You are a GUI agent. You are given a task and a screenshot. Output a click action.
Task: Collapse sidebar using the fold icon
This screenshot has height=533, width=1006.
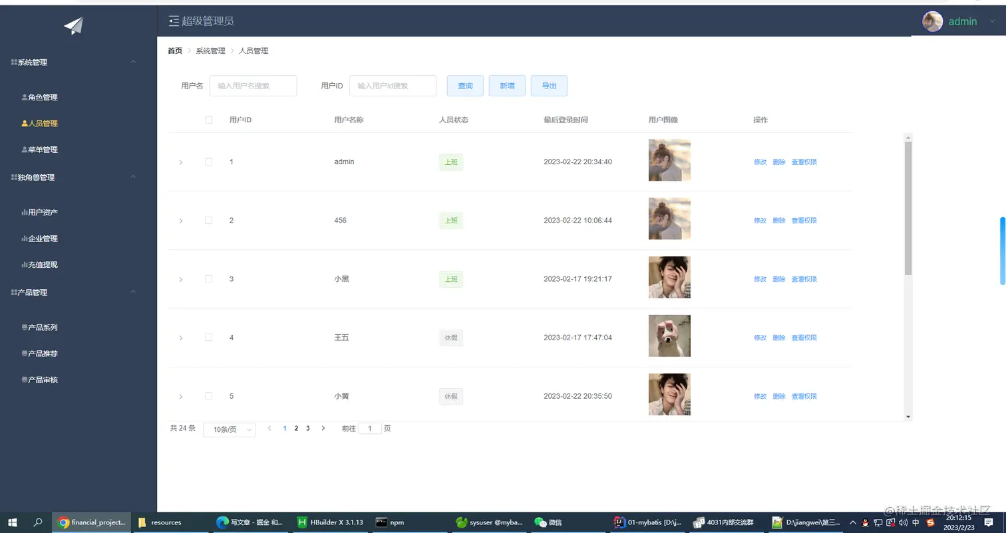174,21
